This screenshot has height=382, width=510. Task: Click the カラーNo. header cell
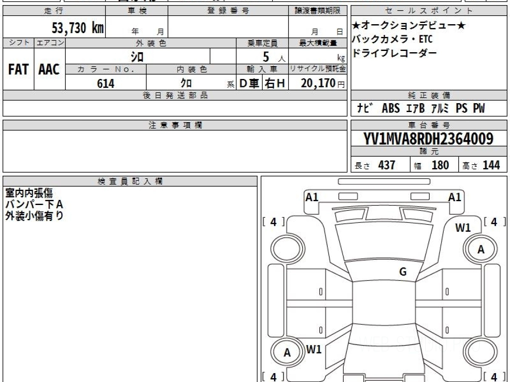[x=106, y=70]
